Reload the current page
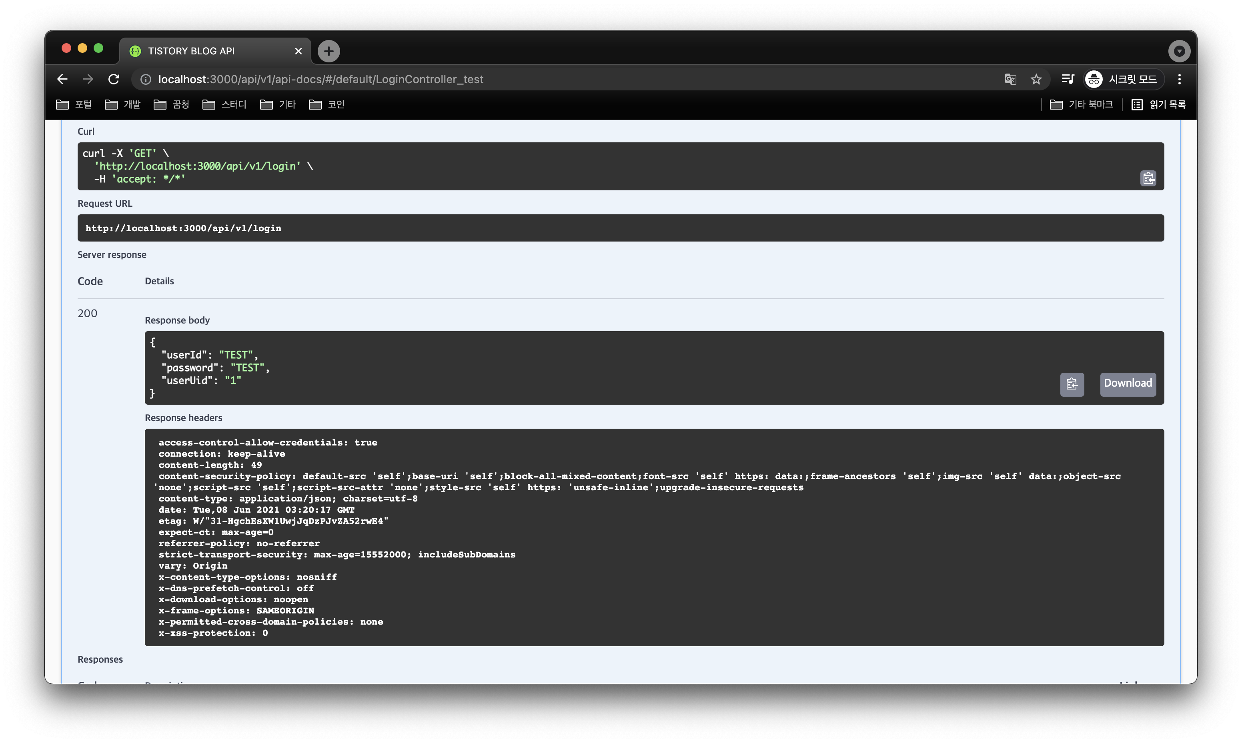Screen dimensions: 1242x743 tap(114, 79)
